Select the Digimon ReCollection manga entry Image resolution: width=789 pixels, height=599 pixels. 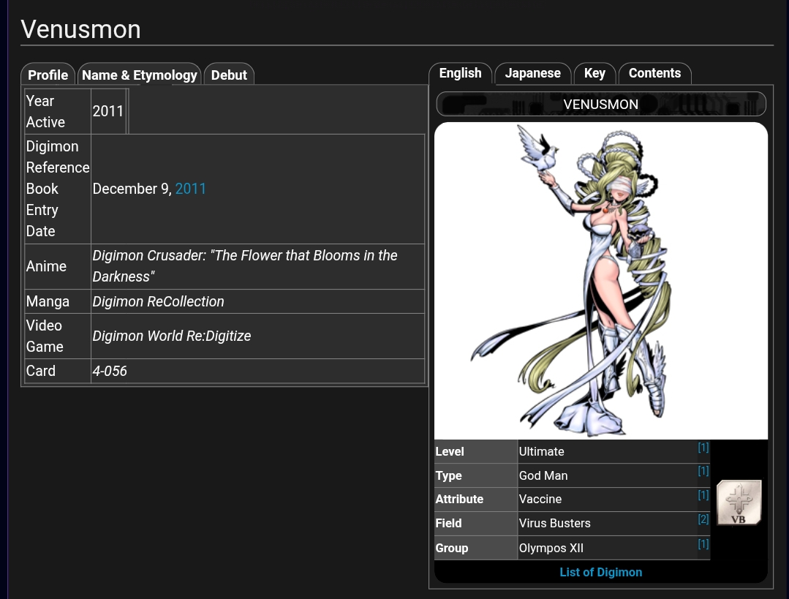(158, 301)
